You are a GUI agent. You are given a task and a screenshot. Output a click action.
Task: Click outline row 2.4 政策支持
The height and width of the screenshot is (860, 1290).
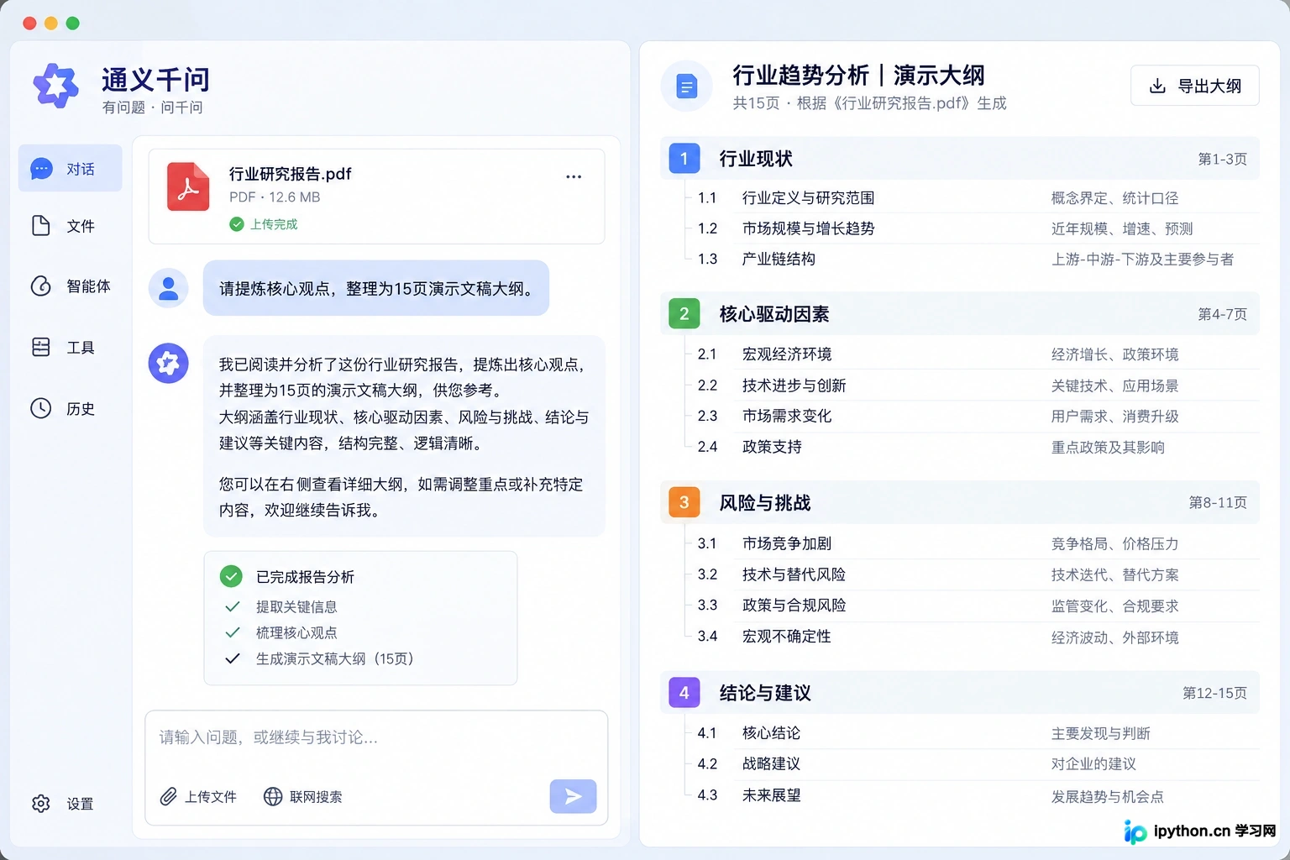(x=974, y=447)
